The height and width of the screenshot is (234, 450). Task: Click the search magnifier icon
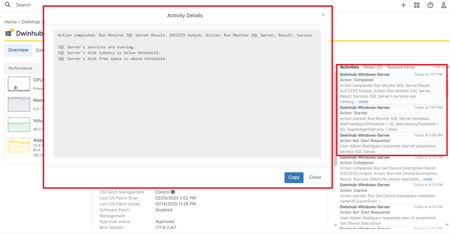coord(8,5)
